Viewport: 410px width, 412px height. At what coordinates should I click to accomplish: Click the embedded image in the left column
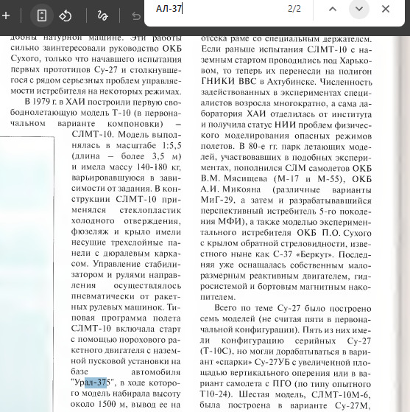point(26,274)
